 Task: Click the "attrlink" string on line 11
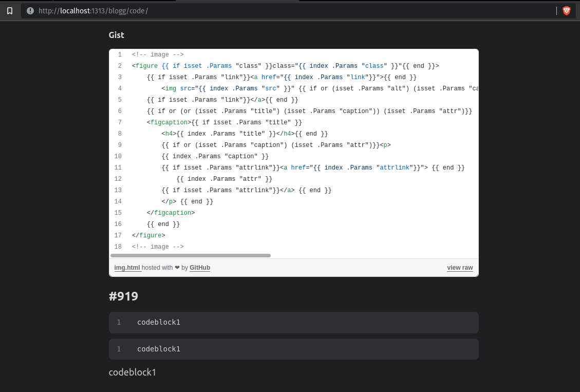(394, 167)
